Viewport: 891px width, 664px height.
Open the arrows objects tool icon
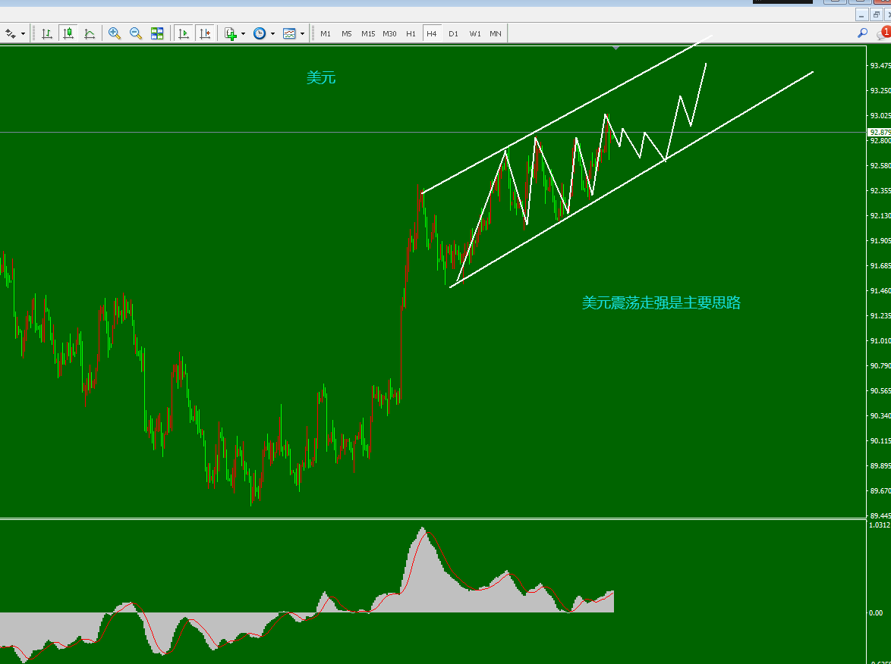coord(10,33)
